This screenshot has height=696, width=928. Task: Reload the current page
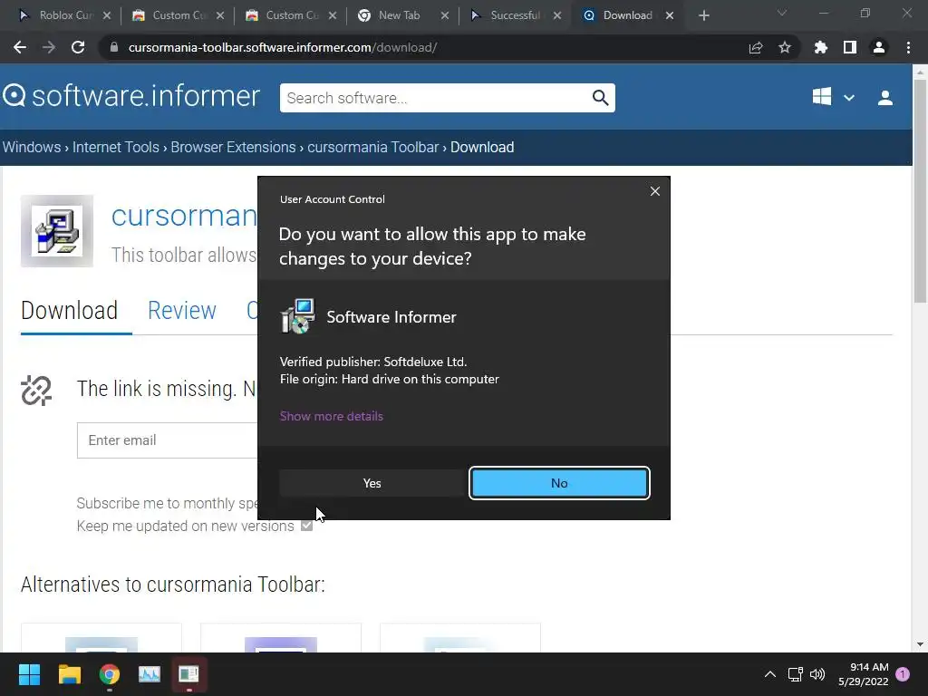click(x=78, y=47)
